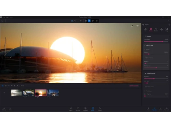Select the Image2 aerial thumbnail

tap(28, 93)
